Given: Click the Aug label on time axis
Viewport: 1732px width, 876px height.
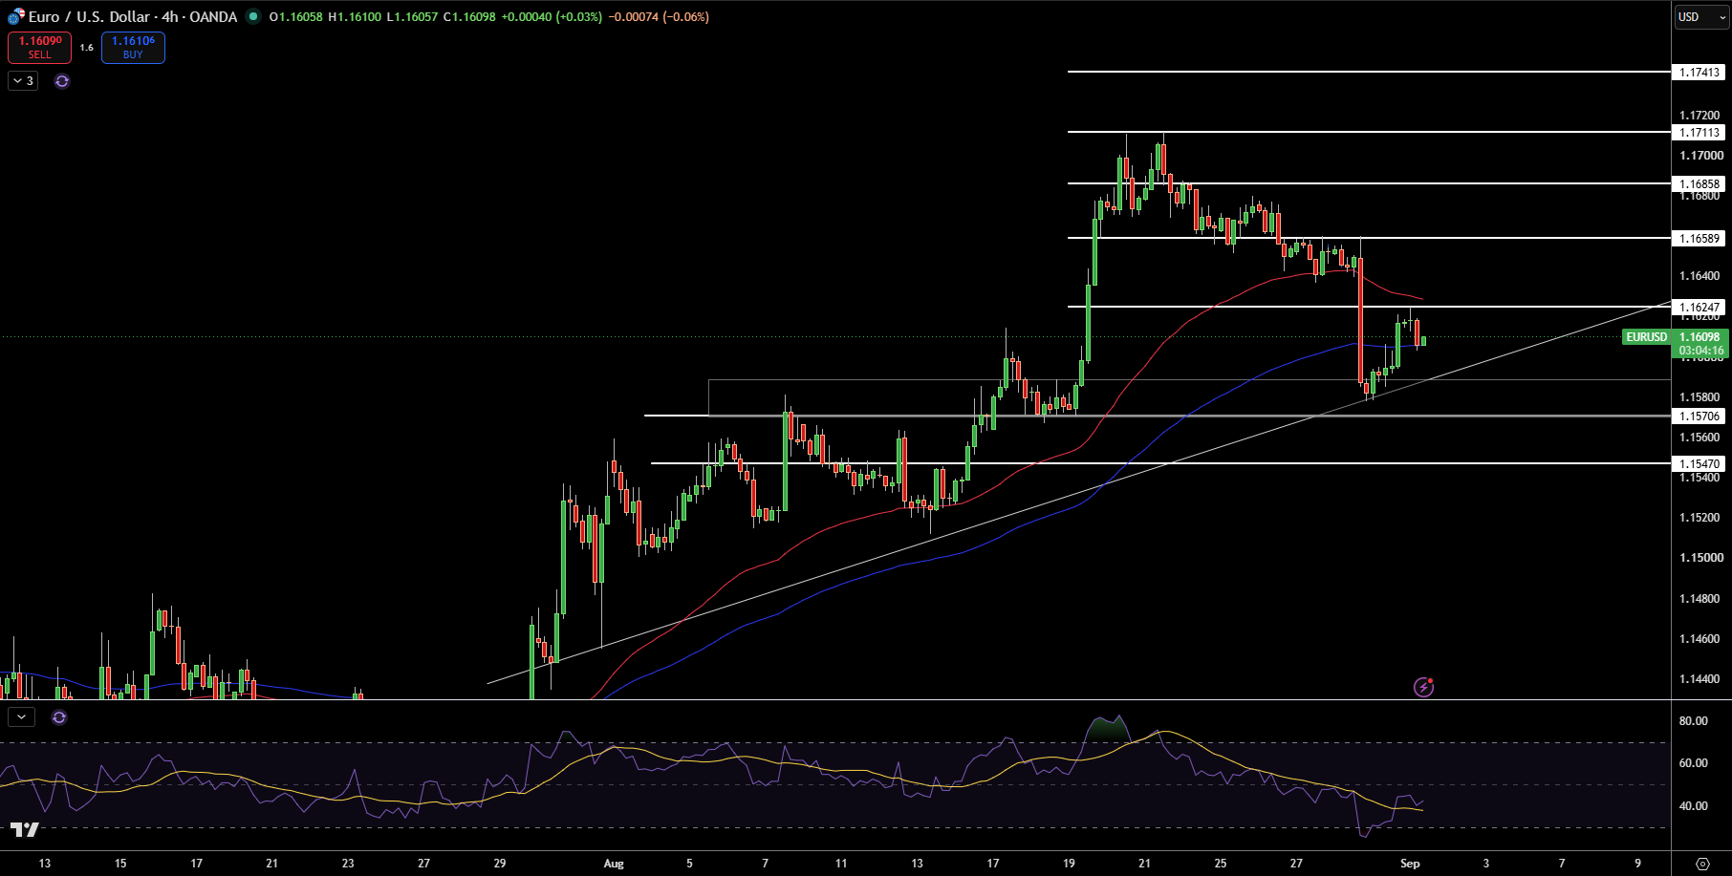Looking at the screenshot, I should click(x=614, y=864).
